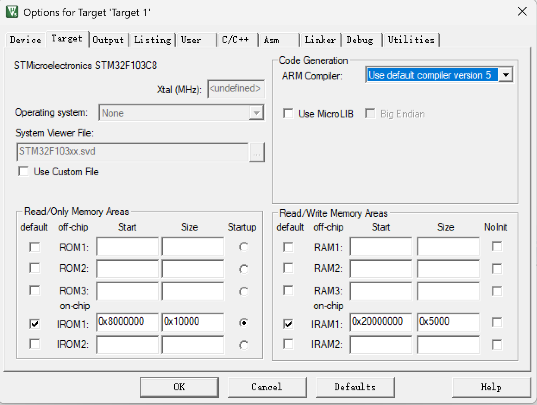
Task: Click the Keil uVision title bar icon
Action: 12,12
